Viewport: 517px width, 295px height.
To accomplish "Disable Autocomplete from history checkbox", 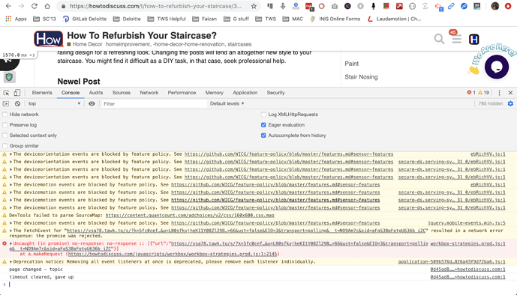I will pyautogui.click(x=263, y=136).
